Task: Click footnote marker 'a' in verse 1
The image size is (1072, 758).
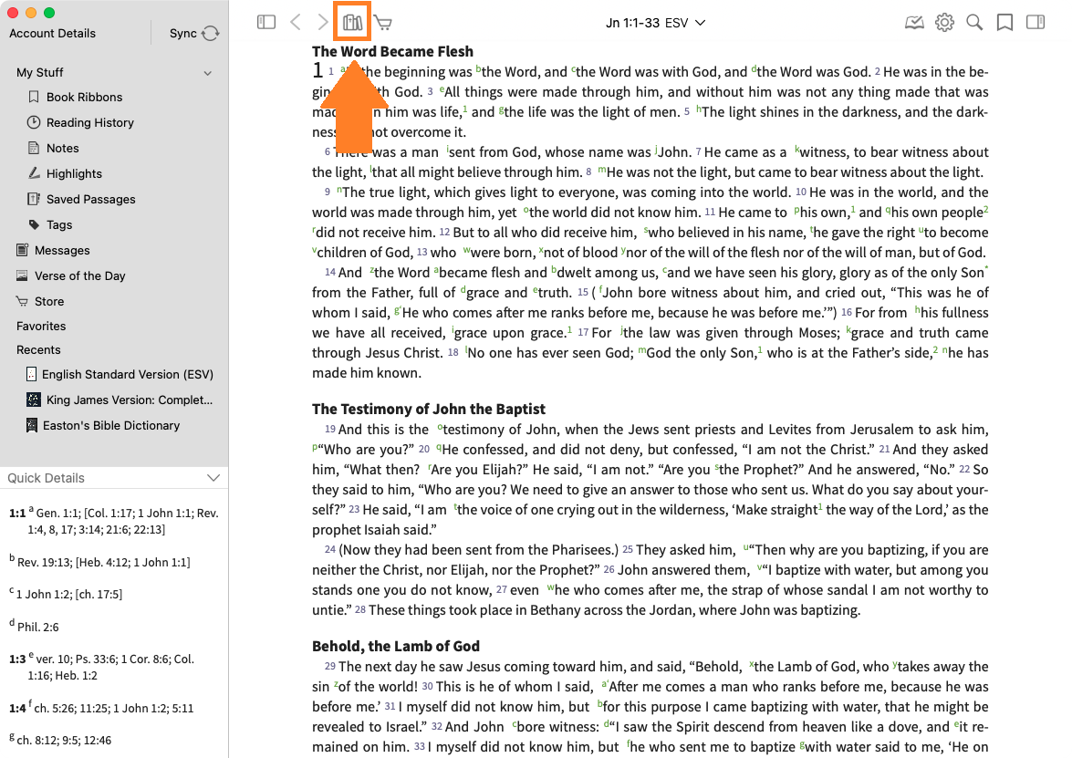Action: (x=342, y=68)
